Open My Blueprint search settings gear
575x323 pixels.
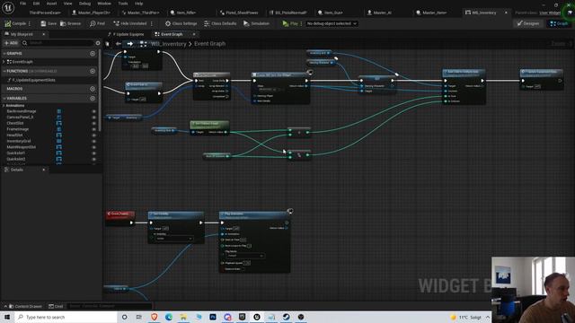pyautogui.click(x=98, y=43)
